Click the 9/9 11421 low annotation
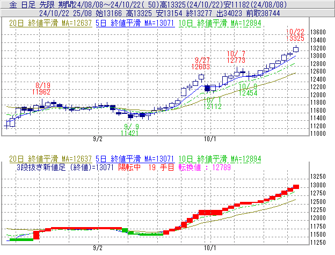Screen dimensions: 335x255 pyautogui.click(x=130, y=130)
